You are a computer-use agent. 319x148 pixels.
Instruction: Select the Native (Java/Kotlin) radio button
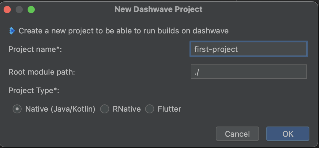coord(17,109)
